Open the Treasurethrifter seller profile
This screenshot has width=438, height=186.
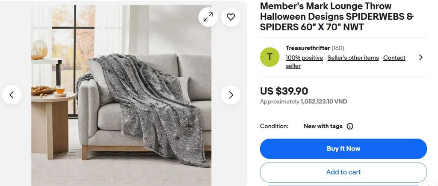tap(308, 48)
